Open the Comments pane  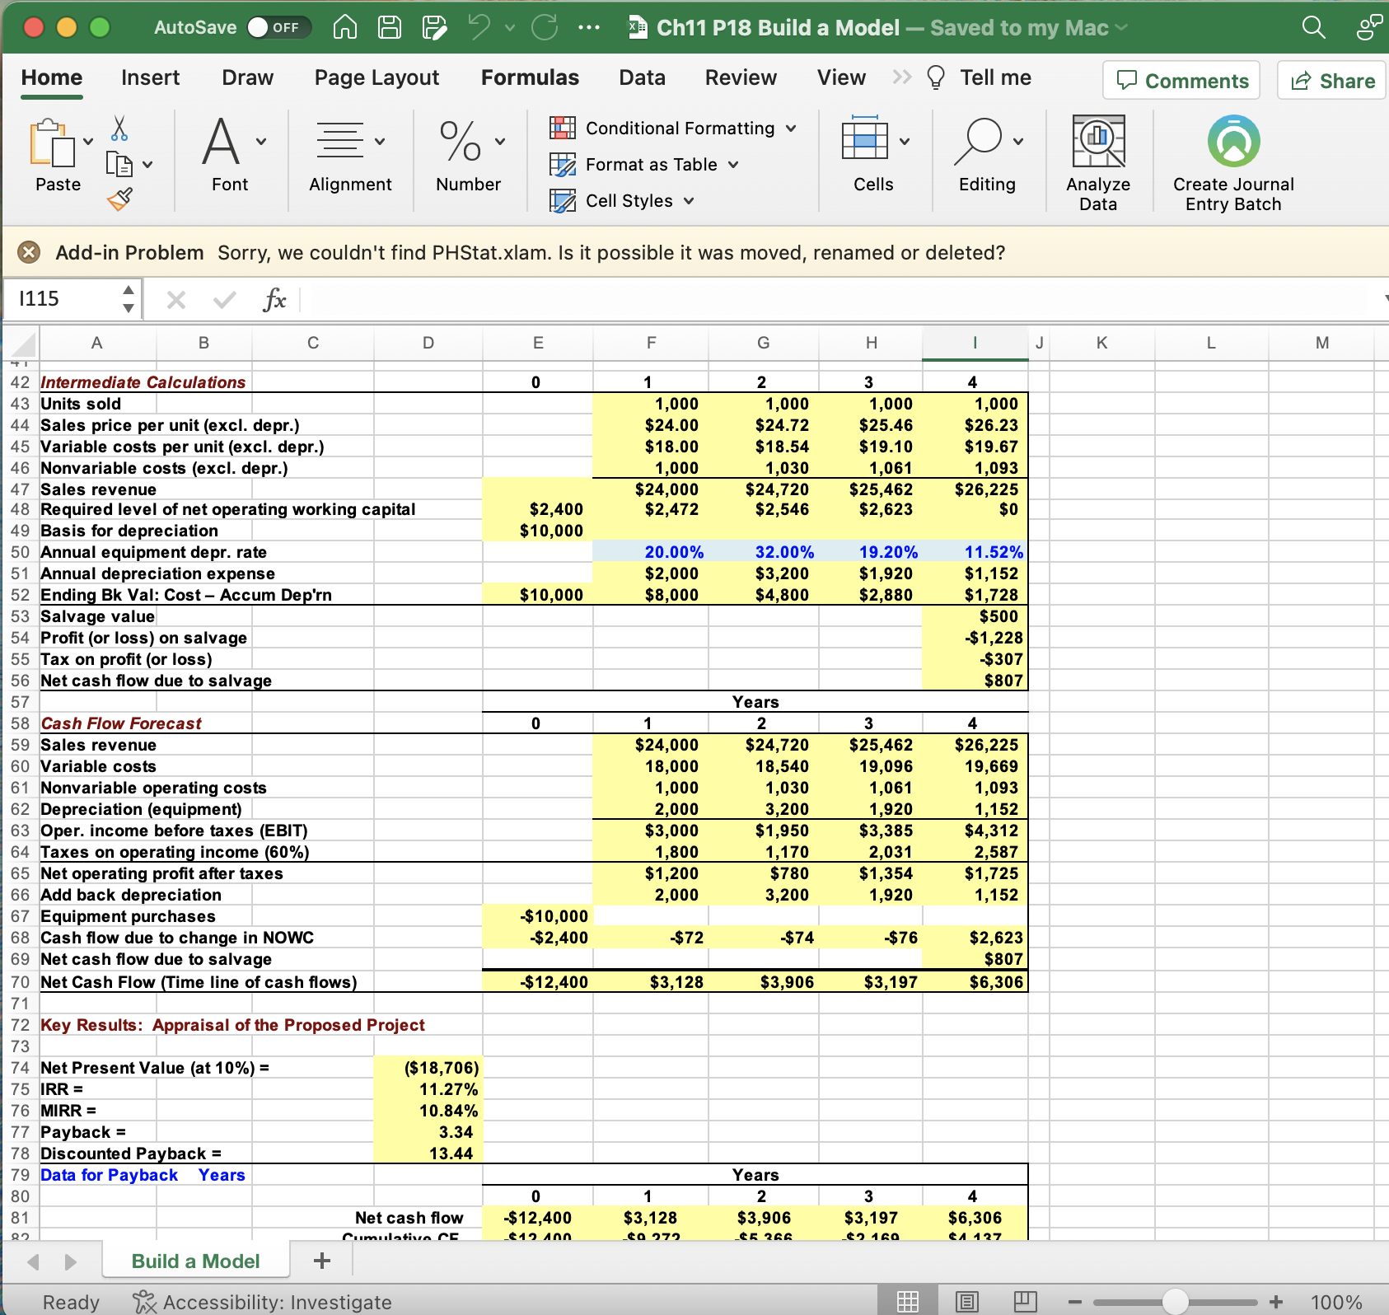point(1181,80)
